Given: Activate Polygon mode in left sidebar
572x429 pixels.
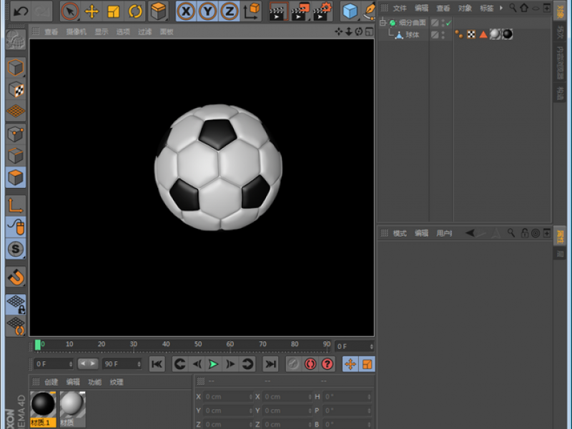Looking at the screenshot, I should click(x=16, y=177).
